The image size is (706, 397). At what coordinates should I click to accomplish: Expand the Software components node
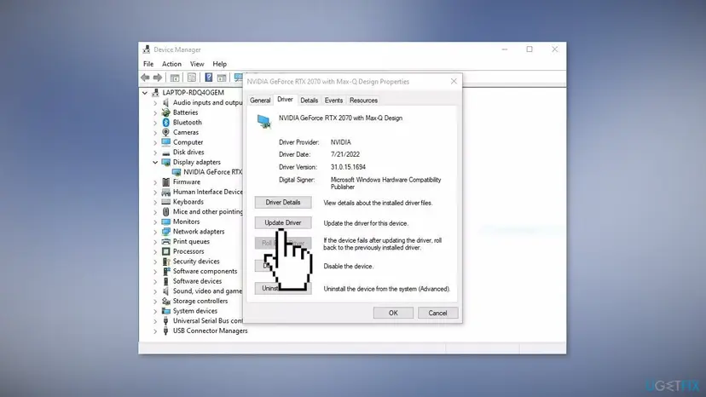click(x=155, y=272)
